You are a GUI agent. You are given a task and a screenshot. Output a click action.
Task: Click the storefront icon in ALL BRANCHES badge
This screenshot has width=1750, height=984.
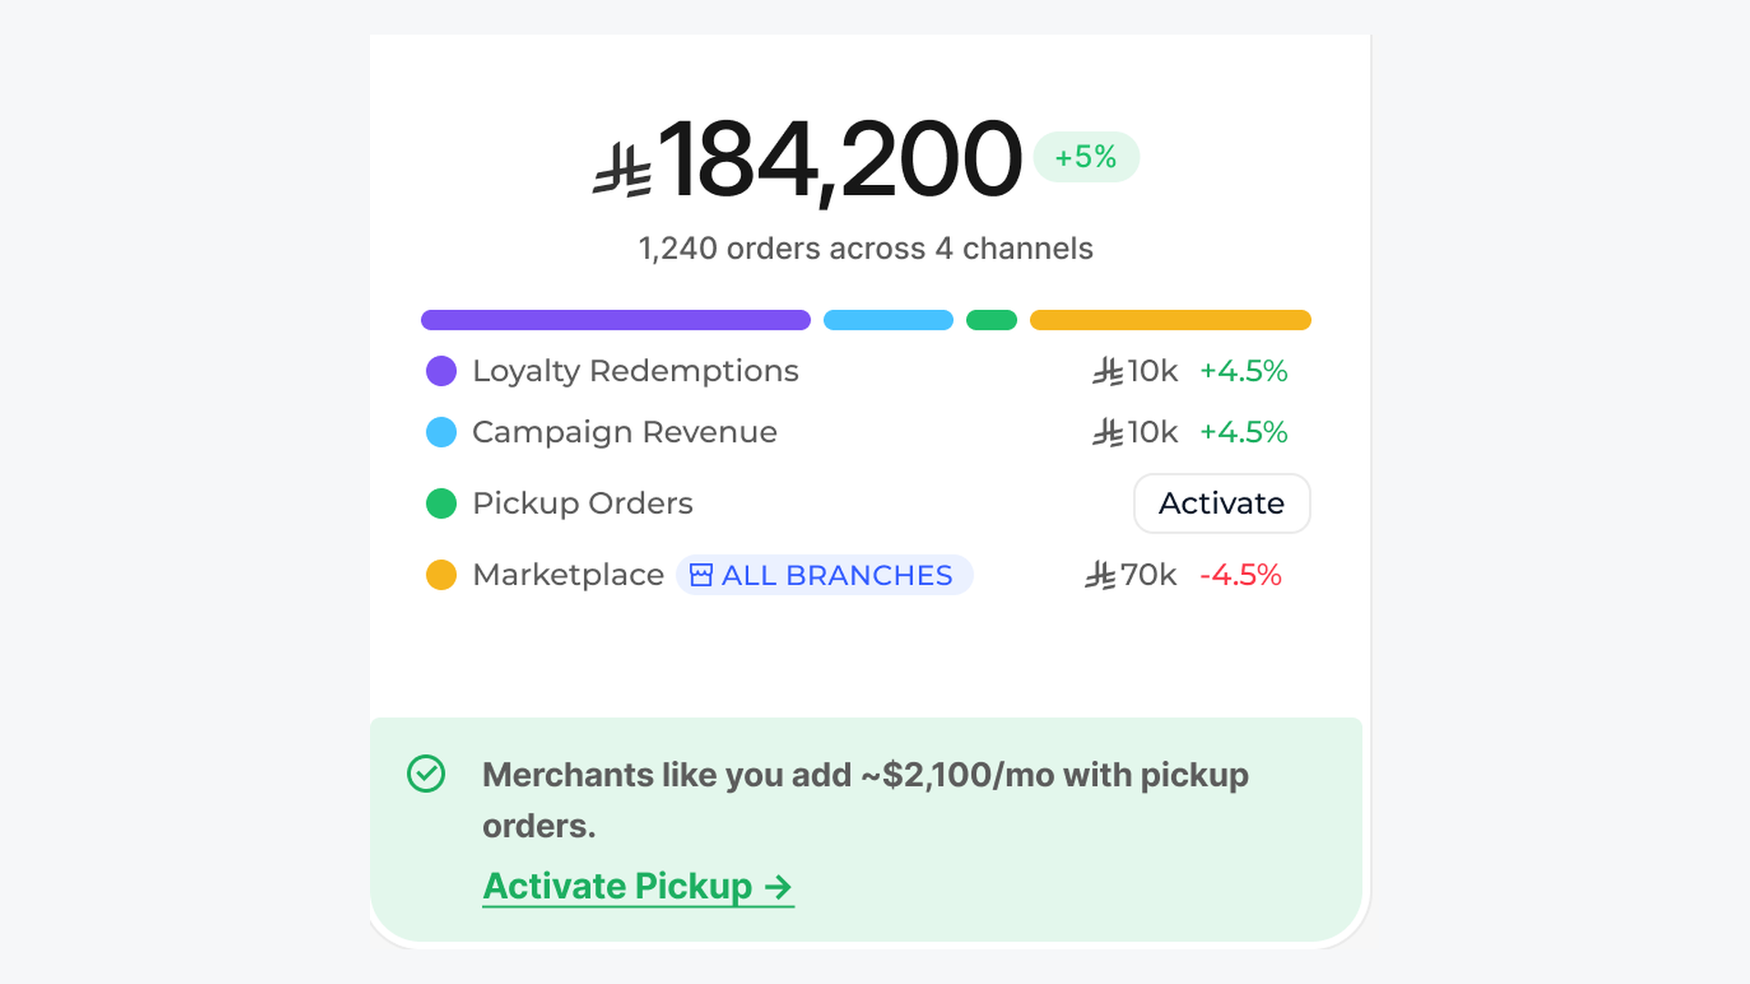click(701, 575)
